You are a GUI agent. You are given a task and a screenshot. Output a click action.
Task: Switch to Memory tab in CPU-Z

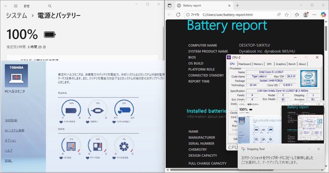click(x=258, y=64)
